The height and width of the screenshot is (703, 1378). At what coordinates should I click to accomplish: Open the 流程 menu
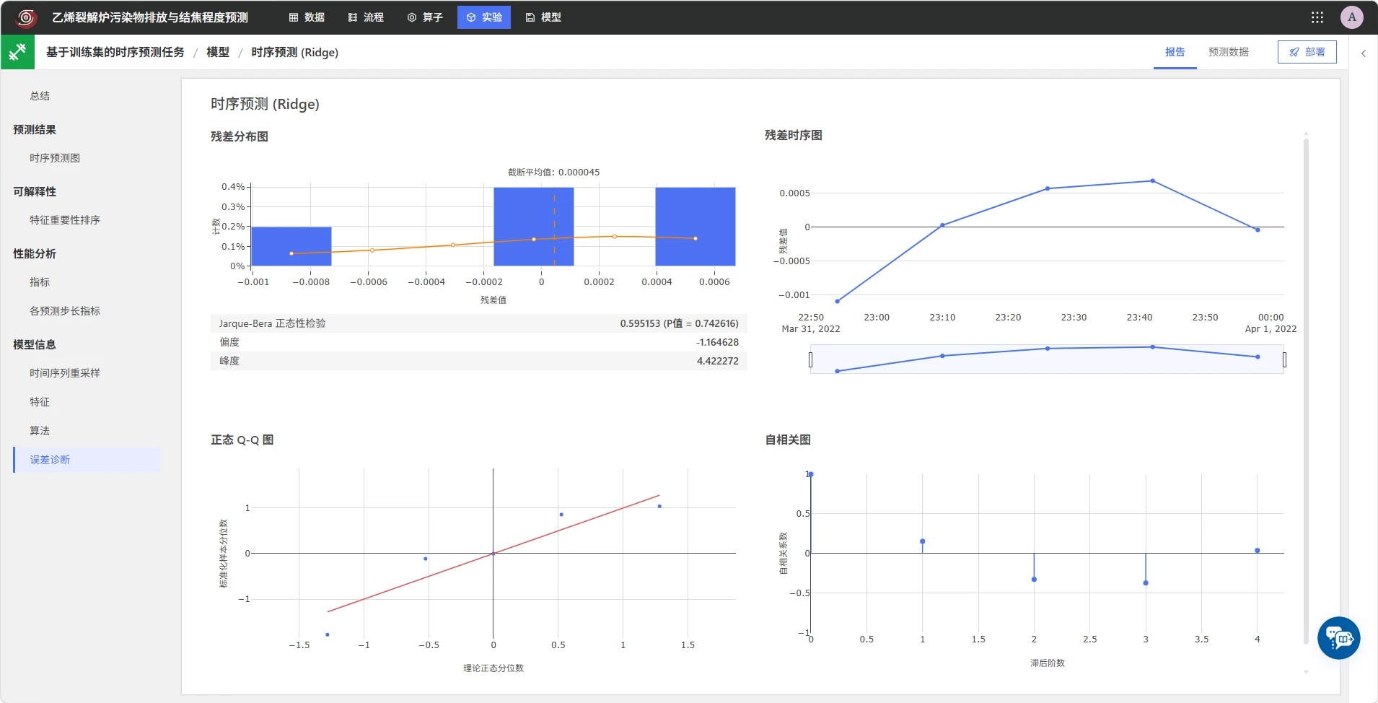pyautogui.click(x=366, y=17)
